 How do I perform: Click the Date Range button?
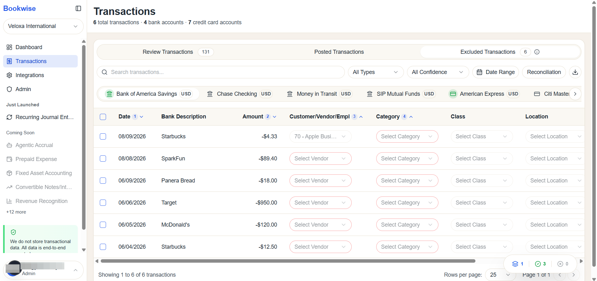pos(496,72)
